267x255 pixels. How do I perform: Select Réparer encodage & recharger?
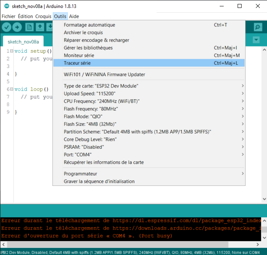(149, 40)
